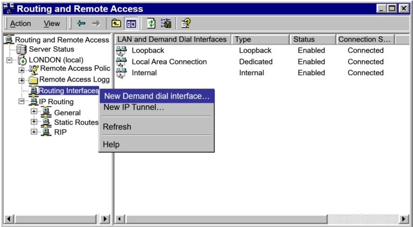Minimize the Routing and Remote Access window
Screen dimensions: 413x227
coord(382,9)
